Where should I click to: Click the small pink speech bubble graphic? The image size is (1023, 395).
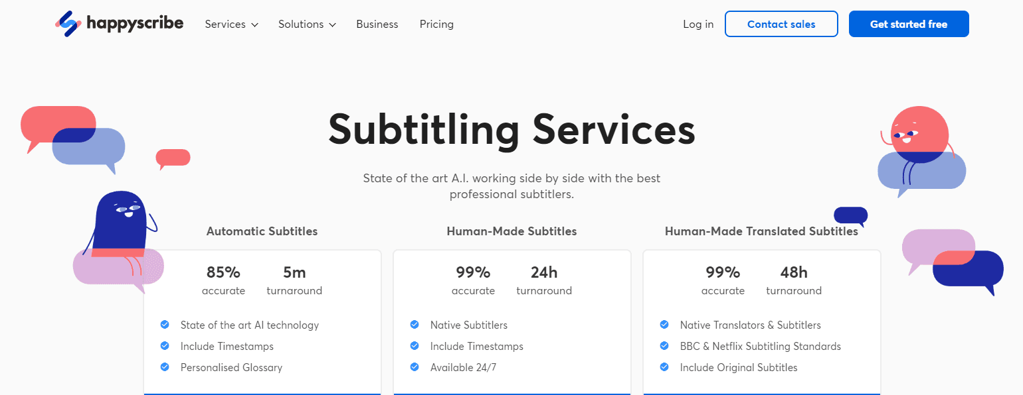[x=173, y=158]
